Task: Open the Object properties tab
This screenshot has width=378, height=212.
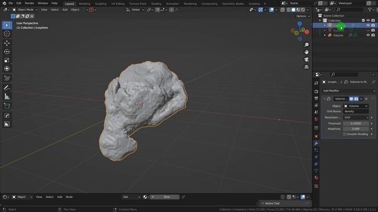Action: (x=317, y=137)
